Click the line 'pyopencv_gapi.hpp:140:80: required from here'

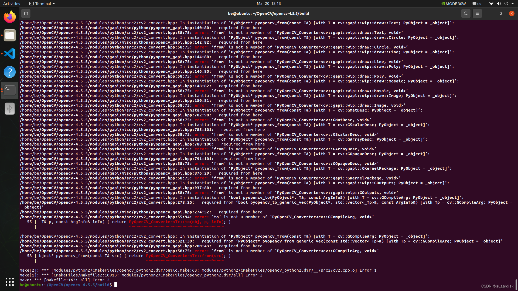click(x=141, y=28)
